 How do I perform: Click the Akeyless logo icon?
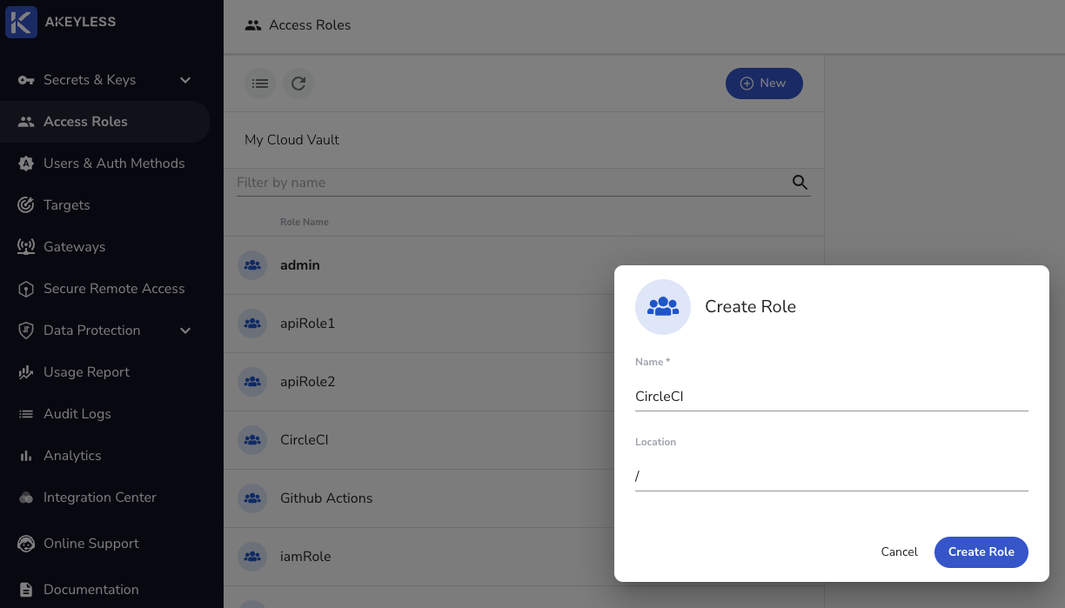click(x=21, y=22)
